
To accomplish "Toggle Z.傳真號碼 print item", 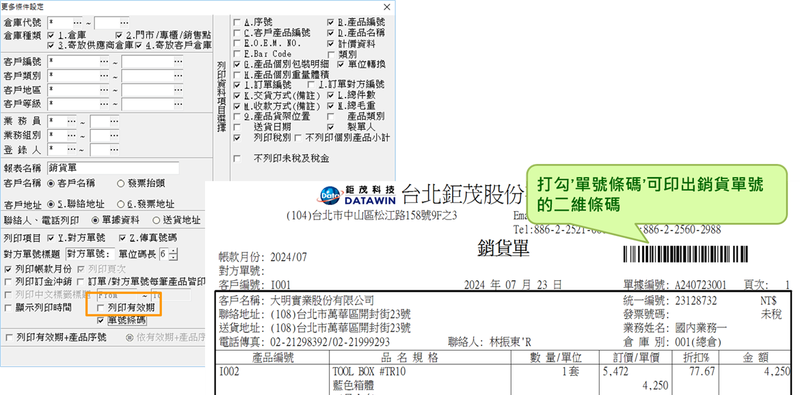I will 122,238.
